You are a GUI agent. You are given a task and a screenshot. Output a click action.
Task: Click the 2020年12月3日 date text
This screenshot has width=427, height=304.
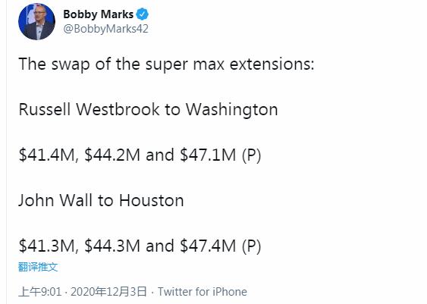tap(108, 292)
